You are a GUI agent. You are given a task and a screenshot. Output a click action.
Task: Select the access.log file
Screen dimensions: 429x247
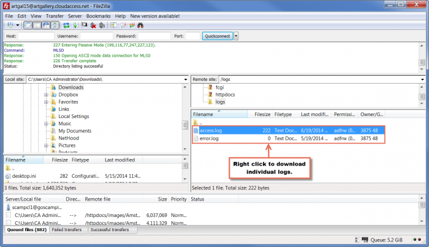coord(289,130)
